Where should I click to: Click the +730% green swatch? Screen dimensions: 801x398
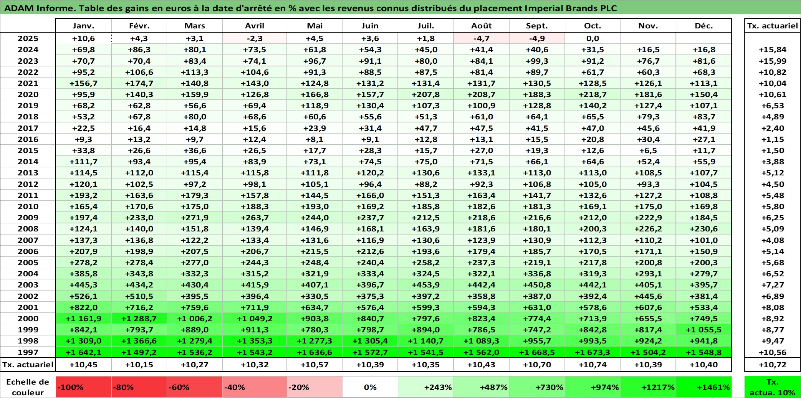pyautogui.click(x=537, y=387)
